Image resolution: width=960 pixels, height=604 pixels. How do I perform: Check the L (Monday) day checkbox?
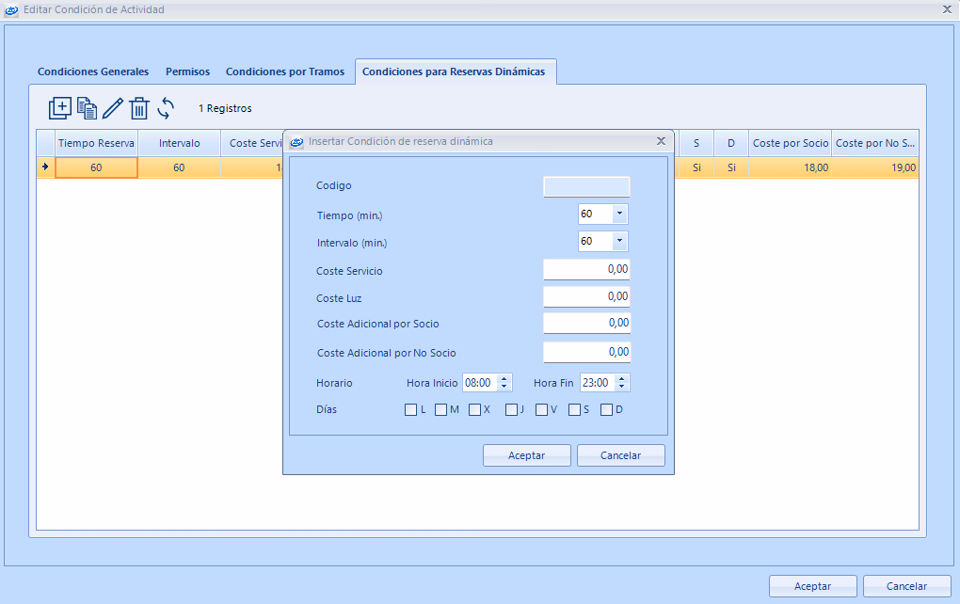coord(411,410)
